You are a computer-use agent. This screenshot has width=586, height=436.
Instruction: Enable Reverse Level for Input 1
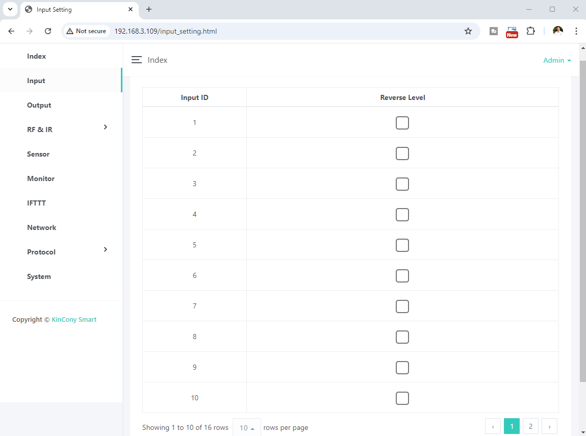click(402, 123)
